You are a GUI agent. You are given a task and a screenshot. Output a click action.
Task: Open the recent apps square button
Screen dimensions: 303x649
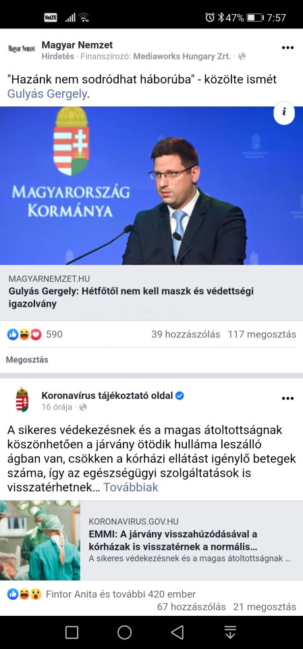tap(72, 632)
